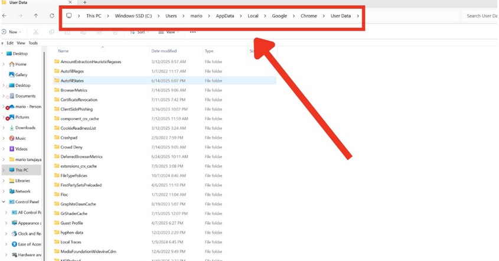
Task: Jump to mario breadcrumb folder
Action: pos(197,15)
